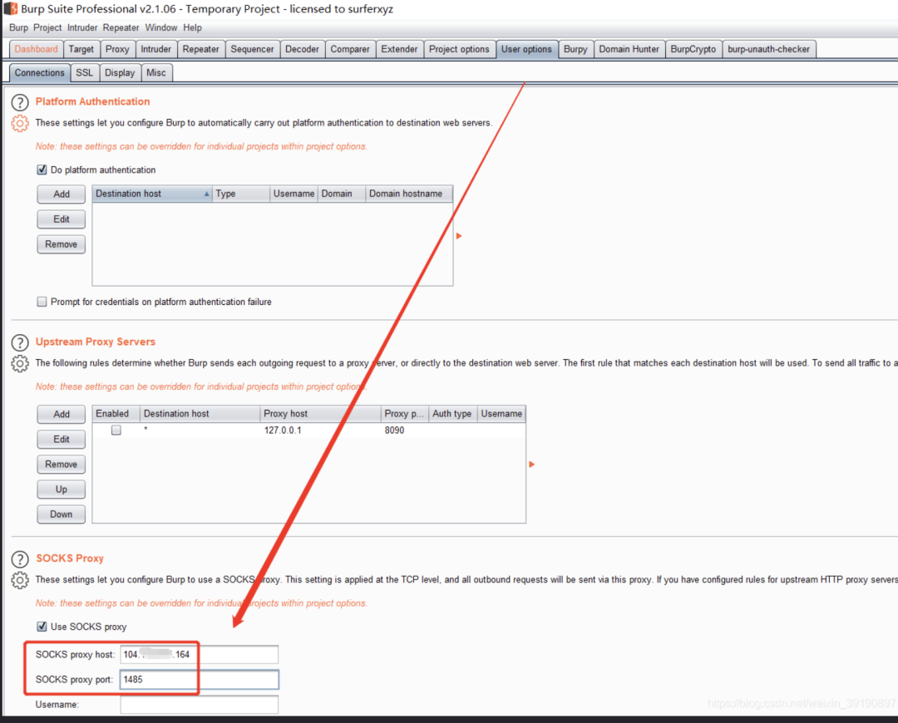Switch to the BurpCrypto tab
This screenshot has width=898, height=723.
pos(693,49)
